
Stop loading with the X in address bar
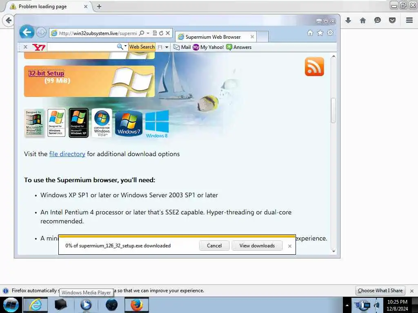(x=168, y=33)
